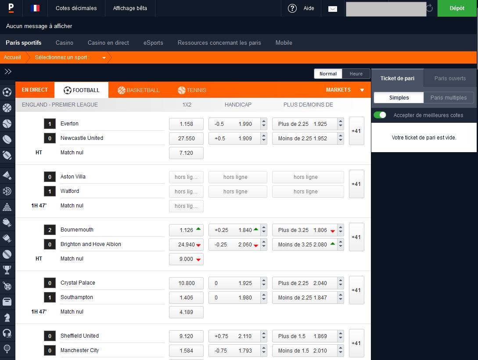Click the green Dépôt button
This screenshot has height=360, width=478.
457,8
